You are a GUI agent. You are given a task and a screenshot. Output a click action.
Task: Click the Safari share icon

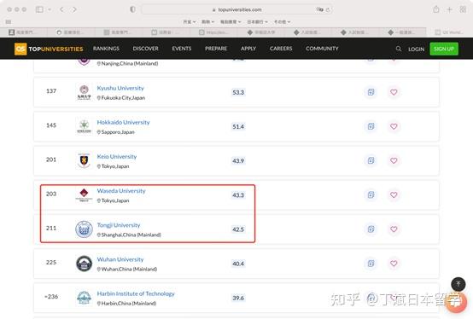[436, 9]
